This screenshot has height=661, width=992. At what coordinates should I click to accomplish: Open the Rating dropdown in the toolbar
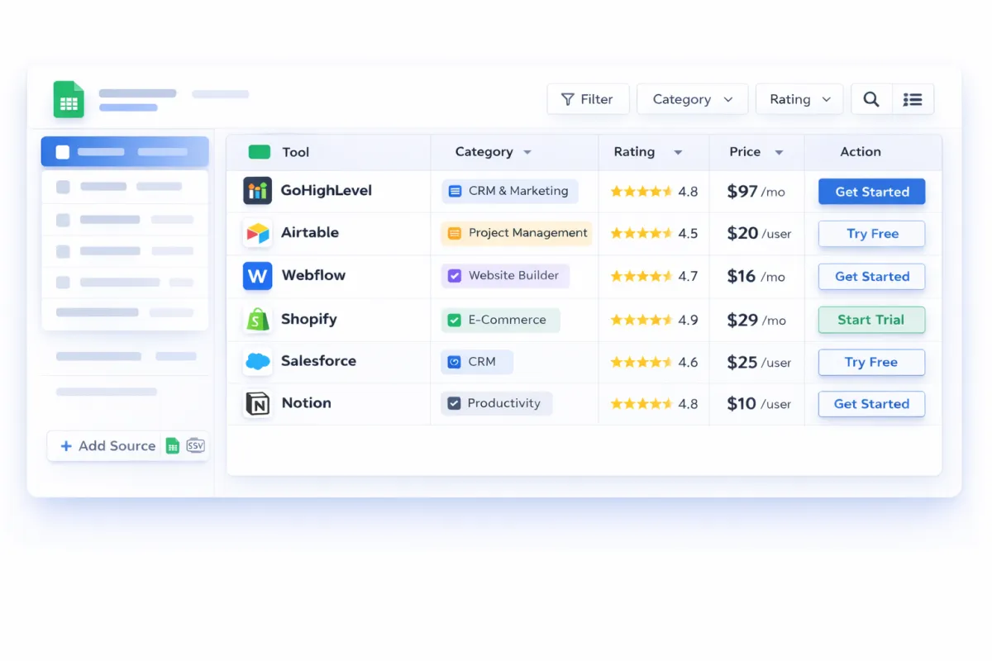pos(799,99)
